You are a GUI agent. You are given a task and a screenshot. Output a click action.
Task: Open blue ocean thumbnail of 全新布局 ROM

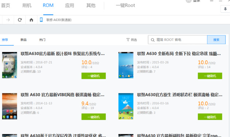point(126,65)
